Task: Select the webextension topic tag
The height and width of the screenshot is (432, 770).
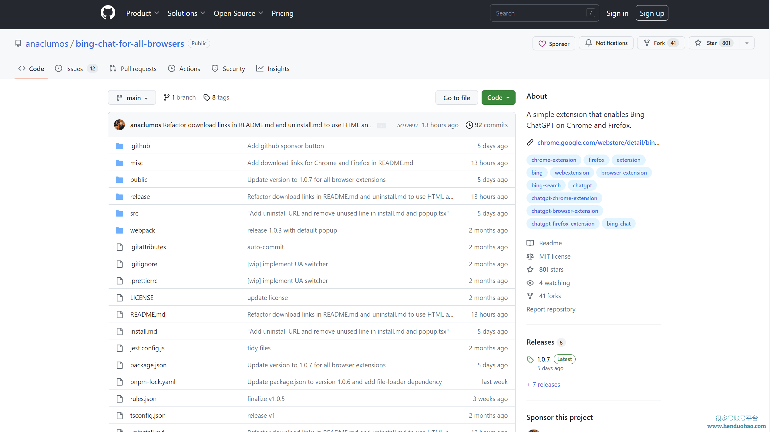Action: click(572, 173)
